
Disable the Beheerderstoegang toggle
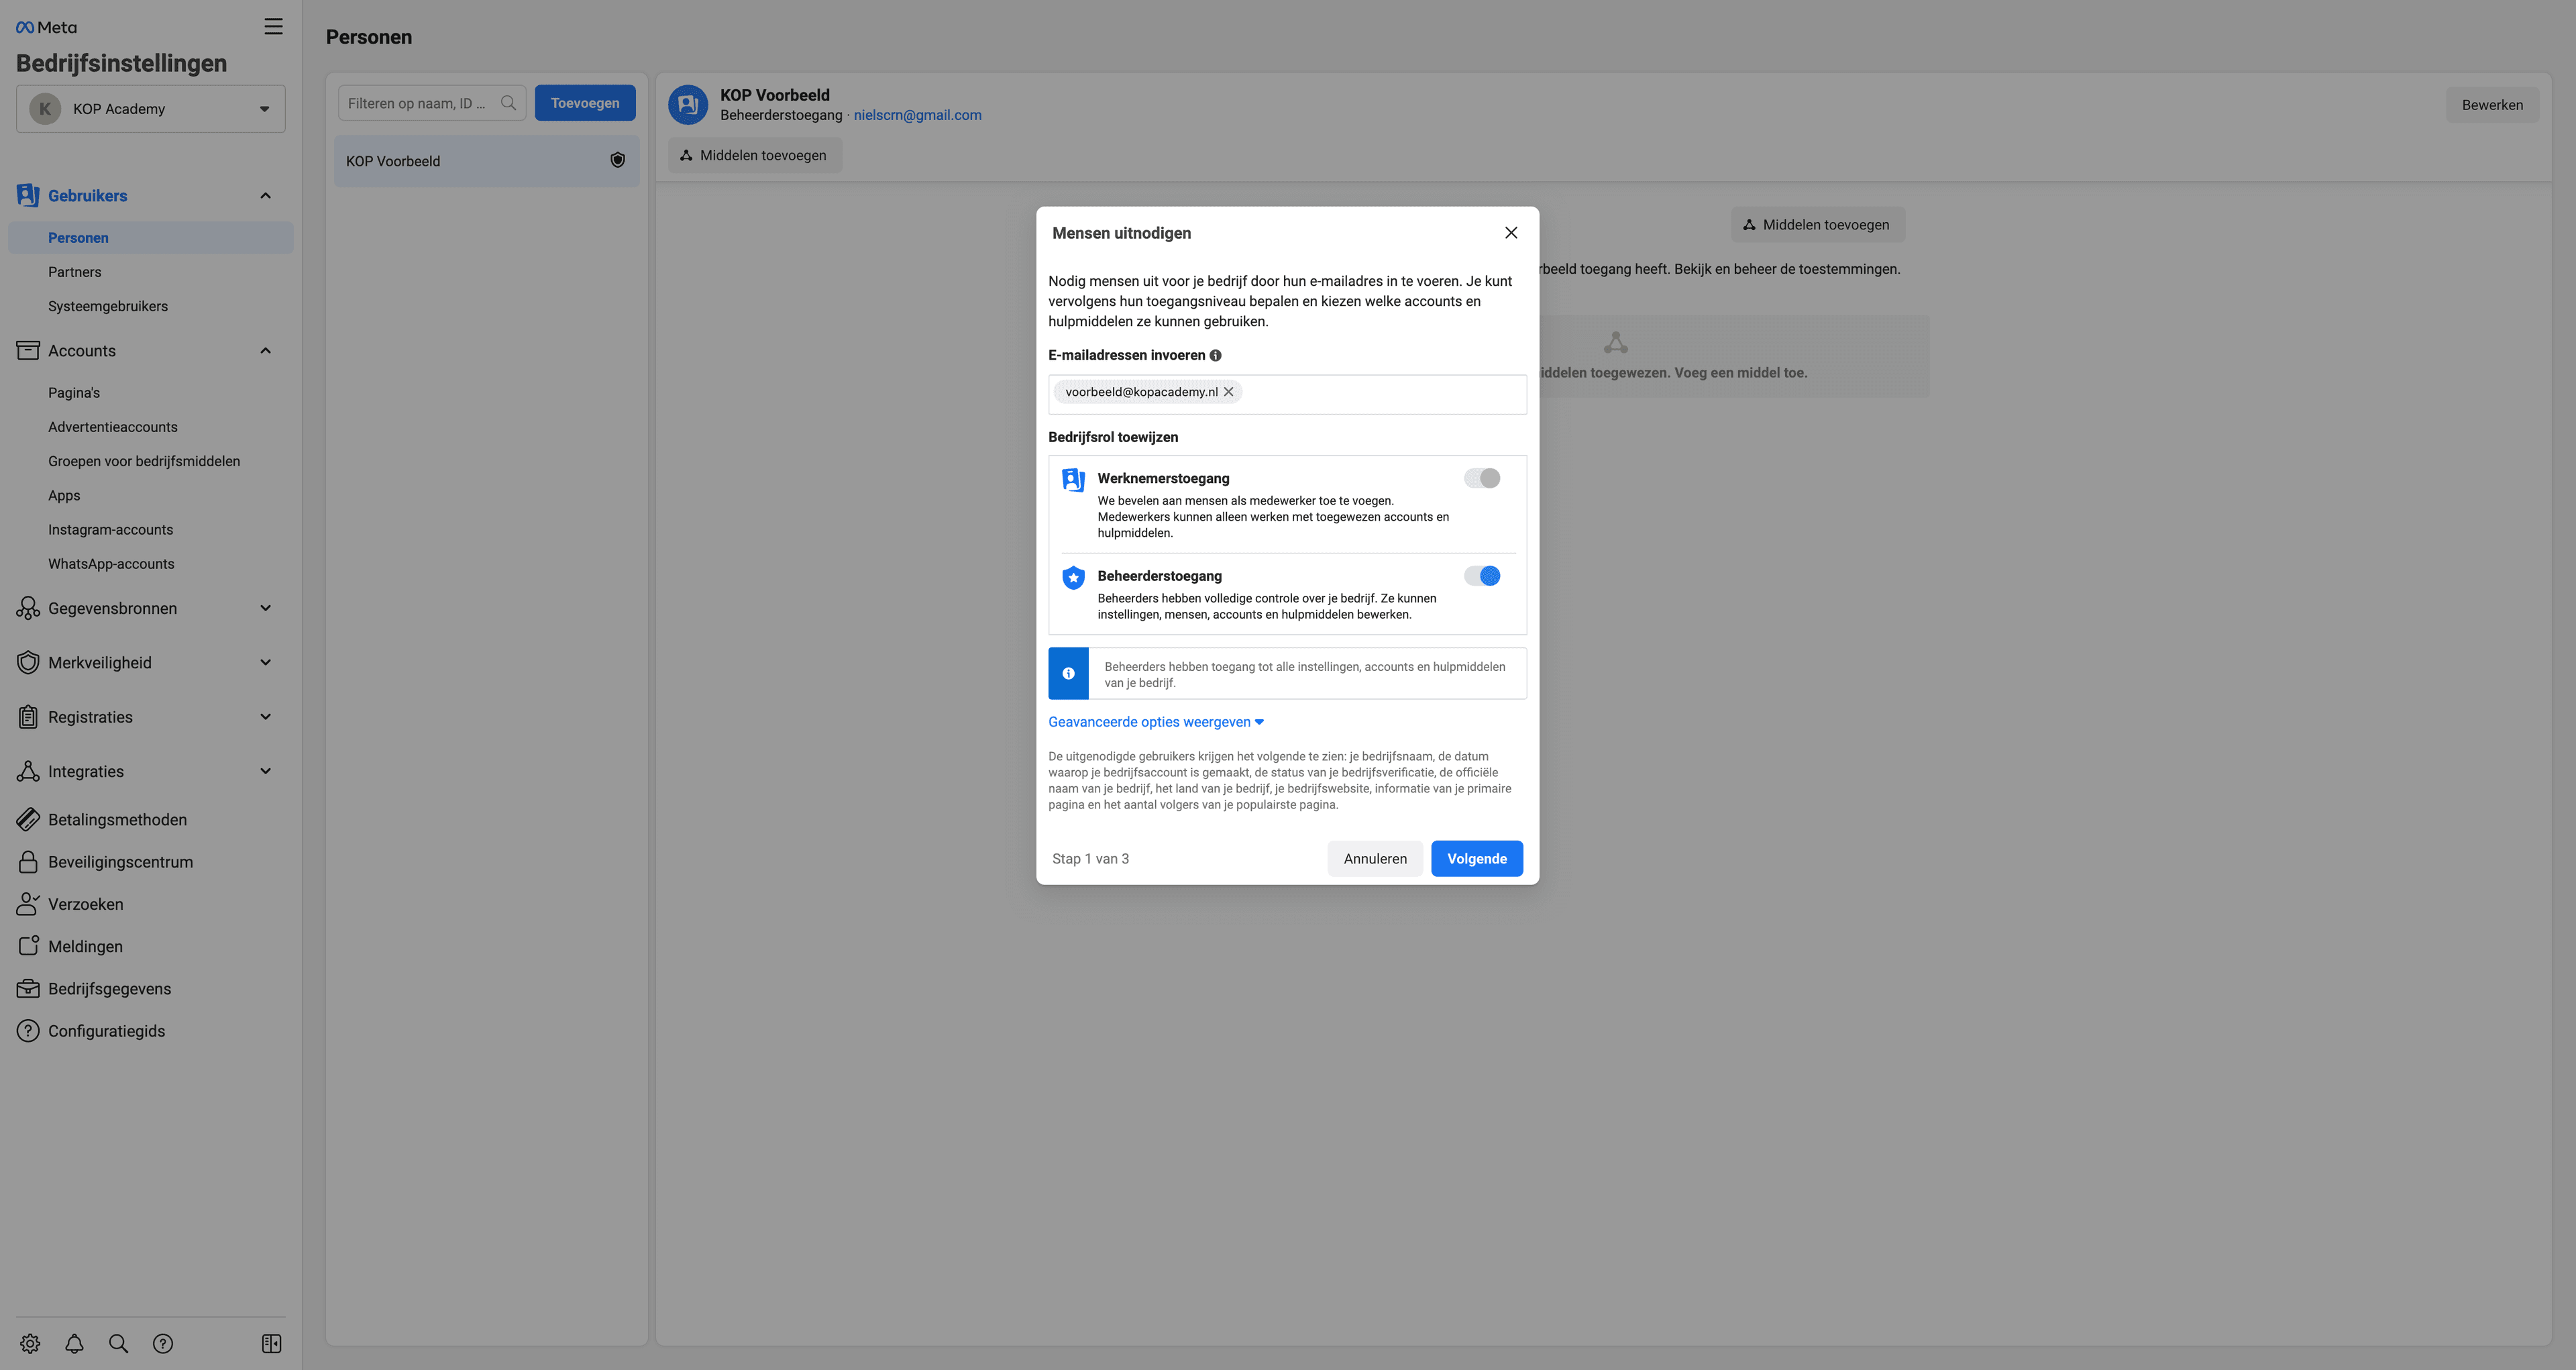(1482, 575)
